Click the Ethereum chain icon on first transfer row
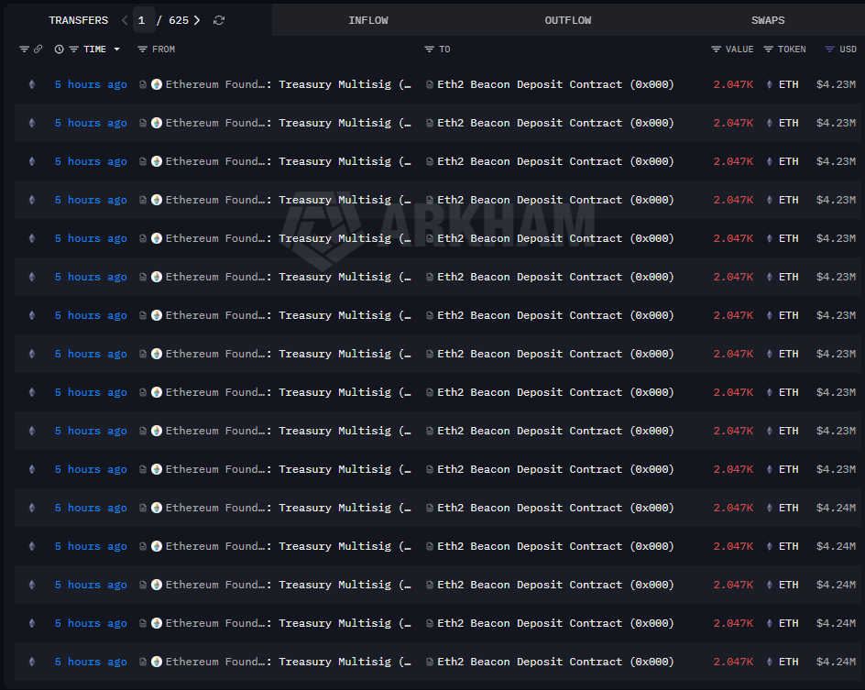The image size is (865, 690). coord(31,83)
